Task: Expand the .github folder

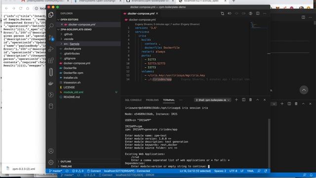Action: point(68,34)
